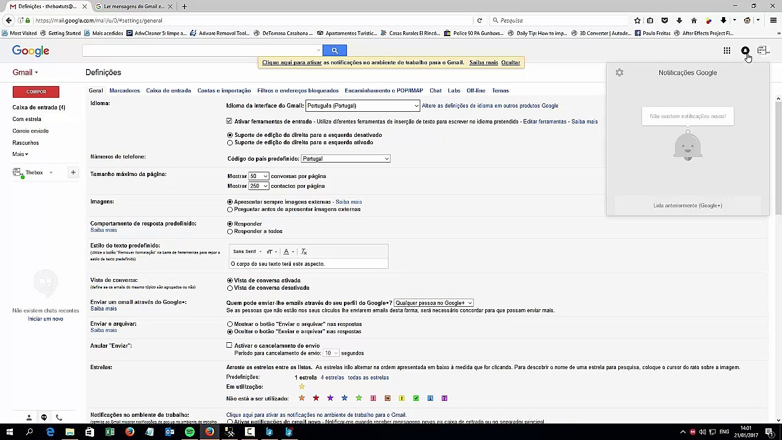Open the Pocket icon in the toolbar
Viewport: 782px width, 440px height.
point(665,20)
